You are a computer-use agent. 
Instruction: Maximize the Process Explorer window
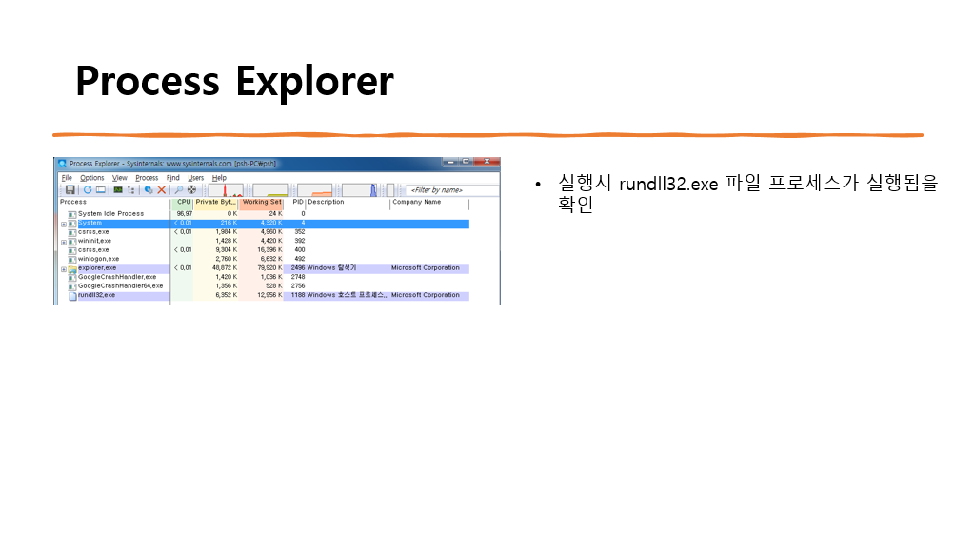[x=467, y=162]
